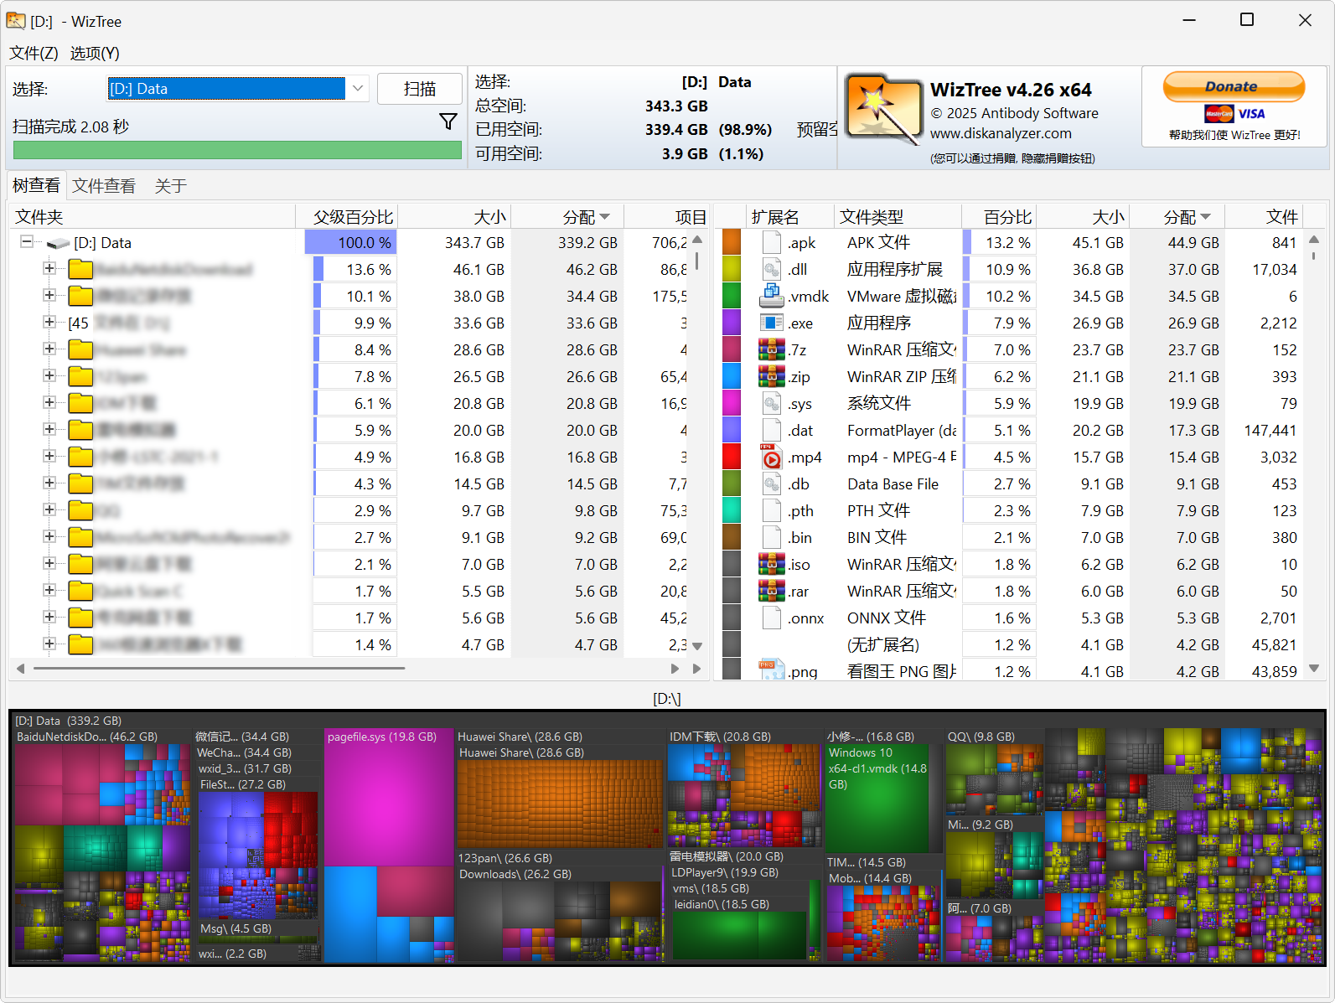Click the .sys system file icon

click(772, 403)
